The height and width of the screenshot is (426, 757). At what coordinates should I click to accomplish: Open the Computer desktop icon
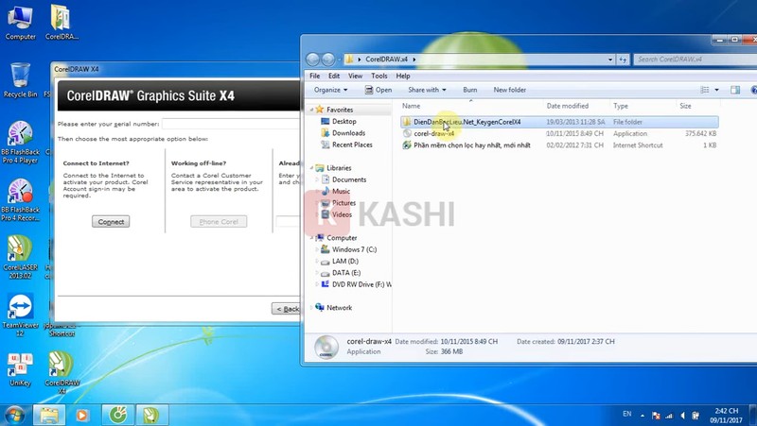(20, 23)
